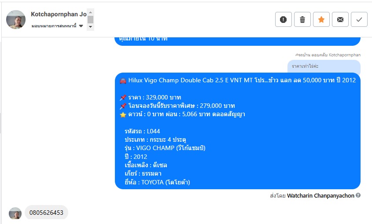Click the year line ปี : 2012
The width and height of the screenshot is (372, 224).
136,157
